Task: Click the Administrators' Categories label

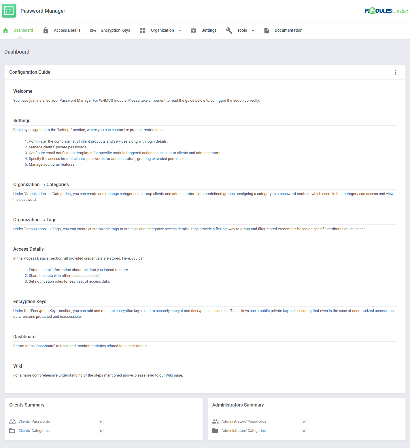Action: point(243,431)
